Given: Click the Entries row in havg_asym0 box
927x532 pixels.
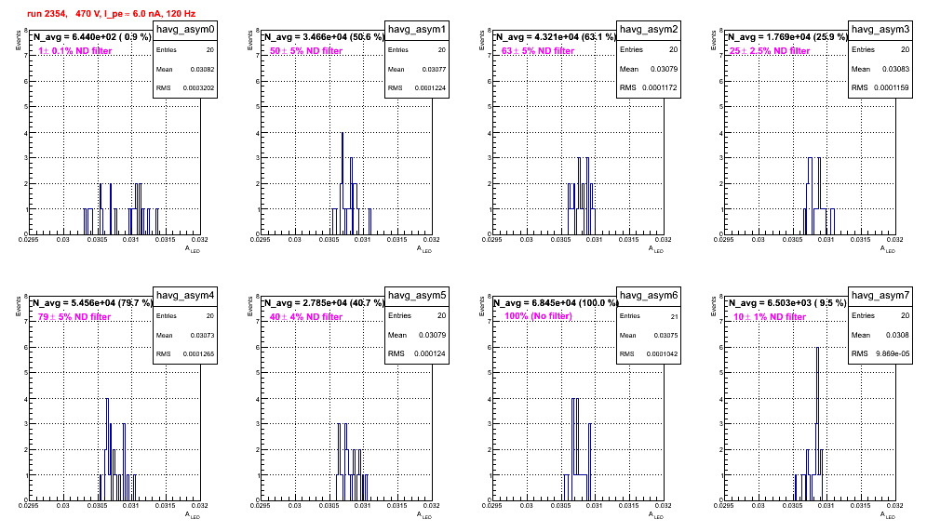Looking at the screenshot, I should coord(185,50).
